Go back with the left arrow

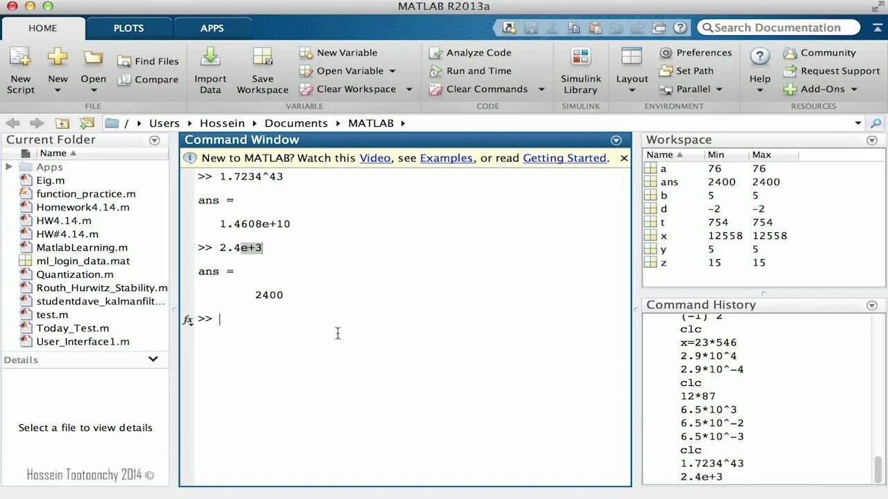[13, 123]
